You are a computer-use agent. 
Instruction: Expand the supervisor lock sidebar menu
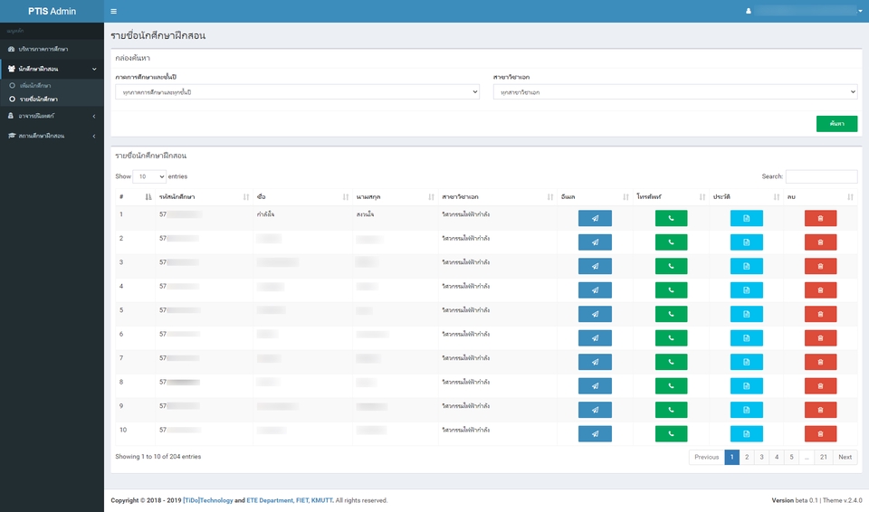(x=53, y=116)
